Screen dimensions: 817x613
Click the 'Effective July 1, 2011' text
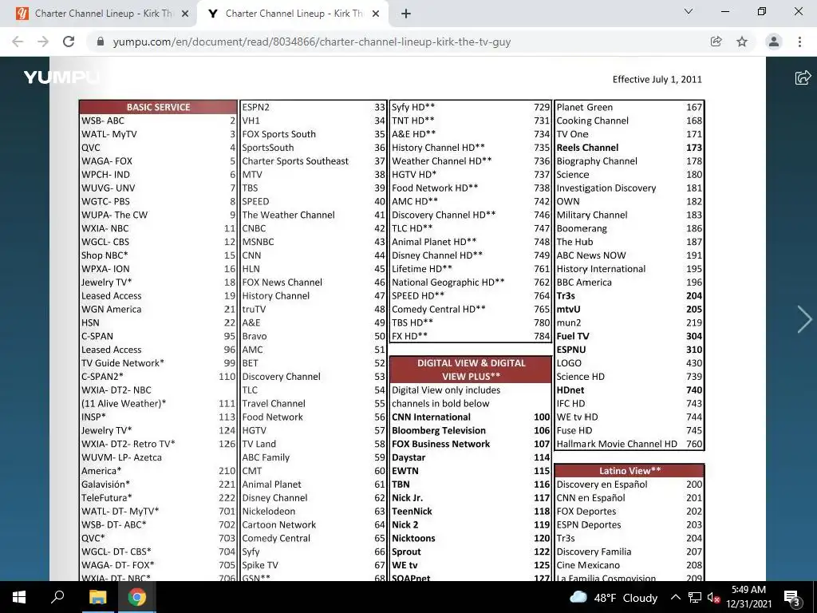click(657, 79)
